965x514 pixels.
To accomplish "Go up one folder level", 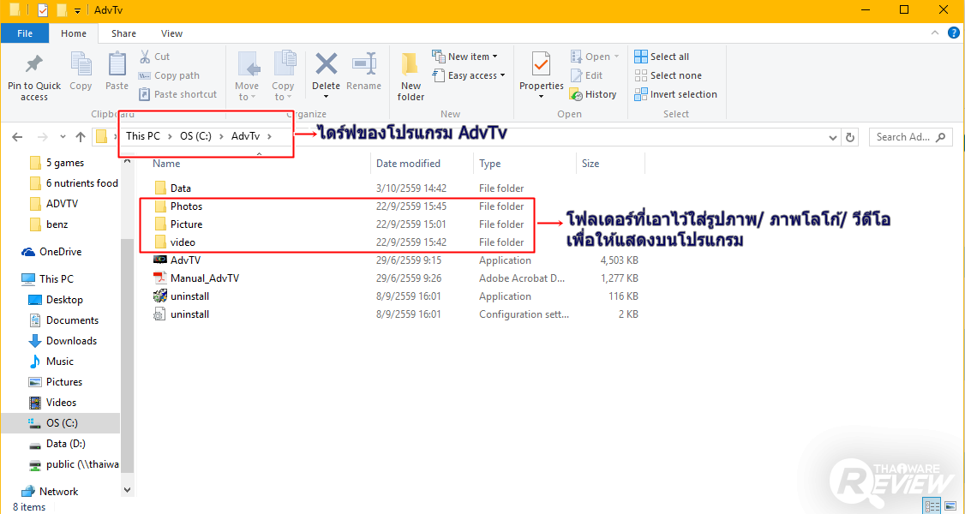I will tap(81, 137).
